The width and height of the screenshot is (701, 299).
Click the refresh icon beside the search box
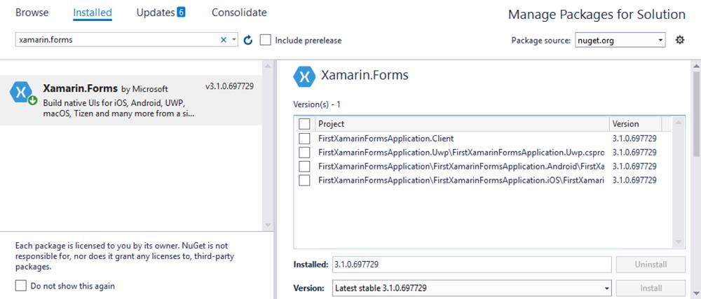point(247,40)
